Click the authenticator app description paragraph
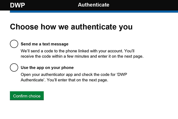This screenshot has width=178, height=119. click(x=74, y=77)
